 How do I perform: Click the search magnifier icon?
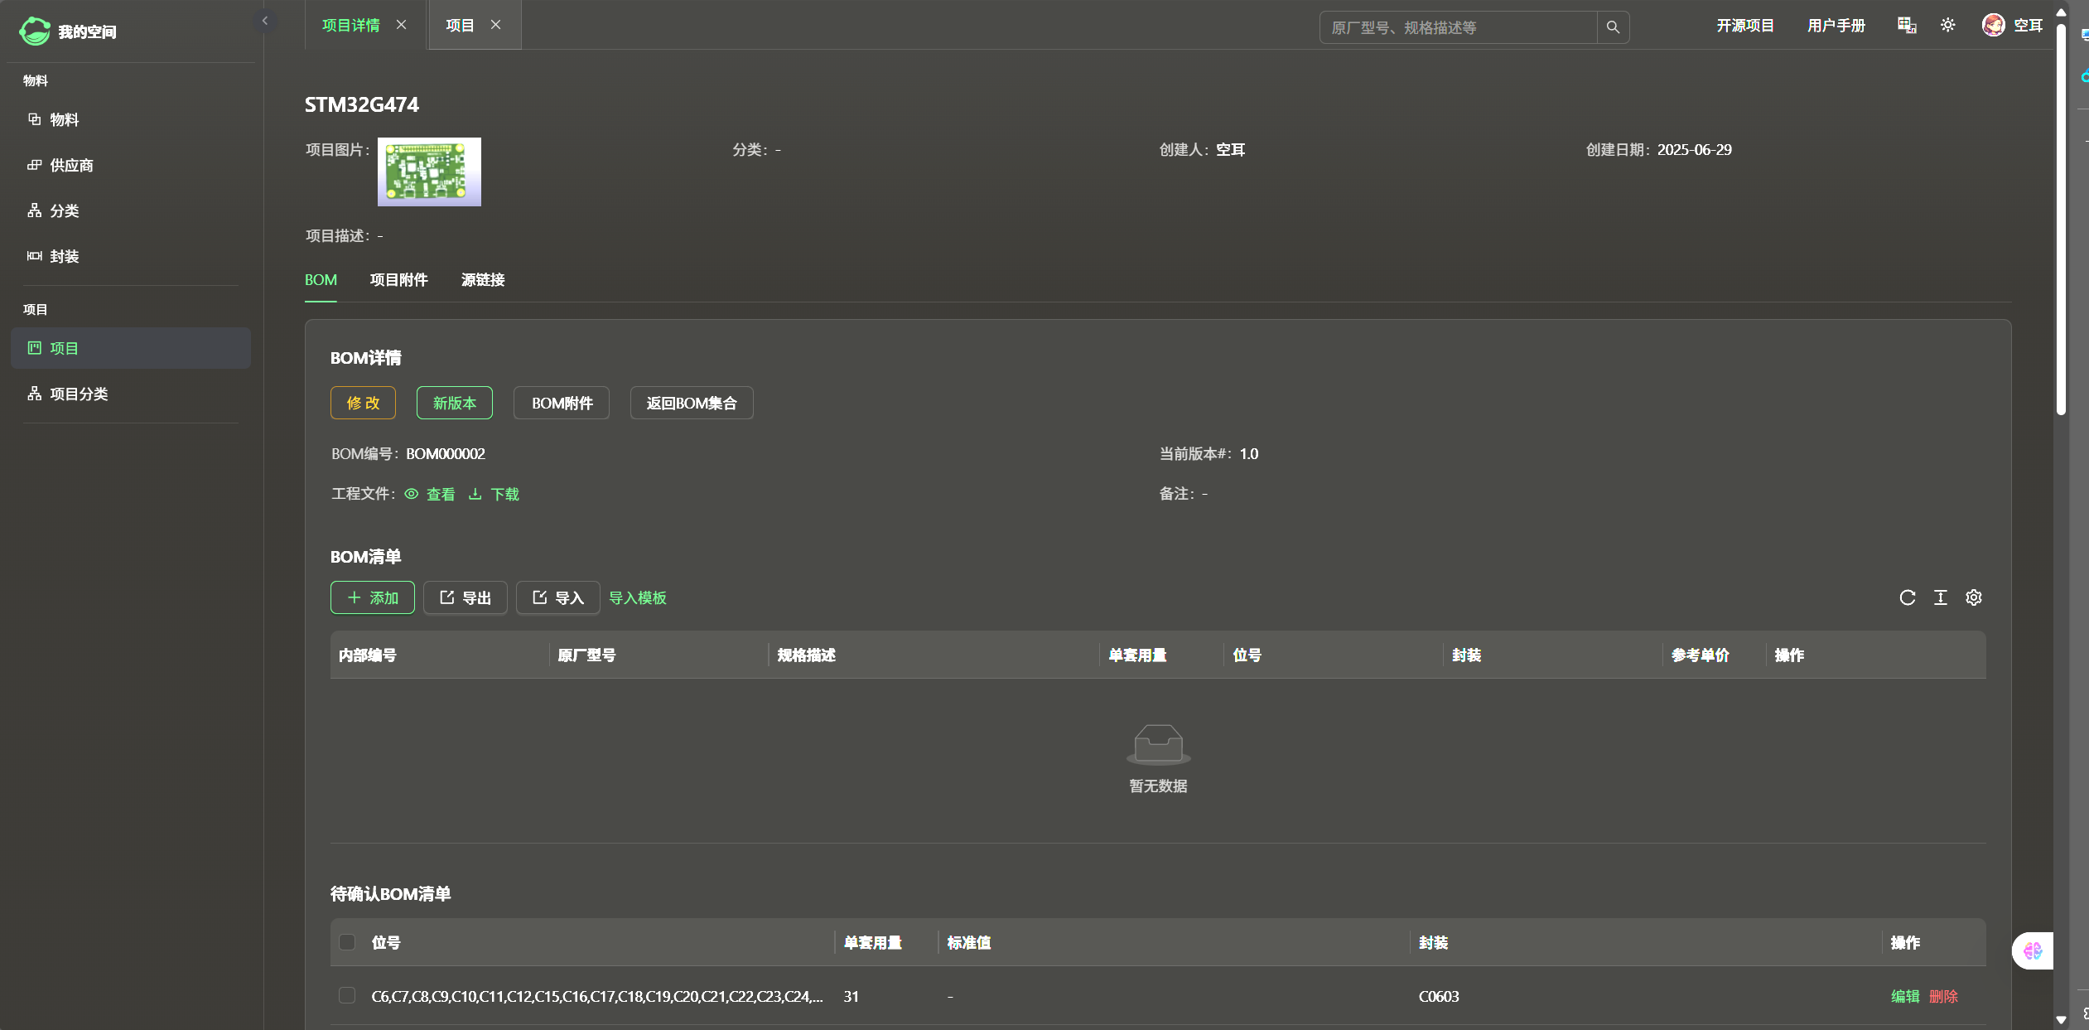[1613, 27]
